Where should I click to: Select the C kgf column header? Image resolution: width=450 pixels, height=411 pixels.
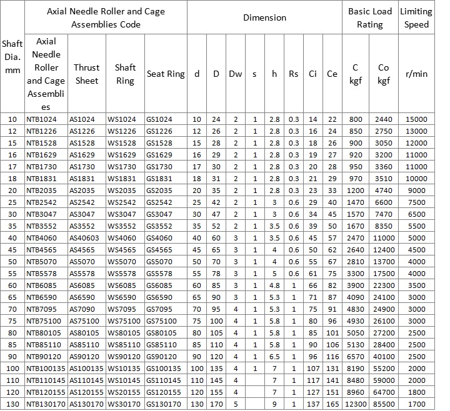click(x=355, y=74)
